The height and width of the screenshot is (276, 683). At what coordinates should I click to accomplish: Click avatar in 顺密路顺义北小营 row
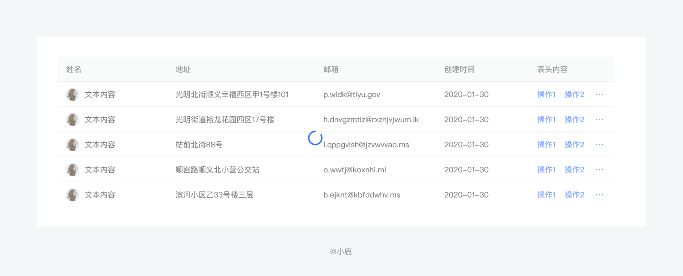(73, 170)
